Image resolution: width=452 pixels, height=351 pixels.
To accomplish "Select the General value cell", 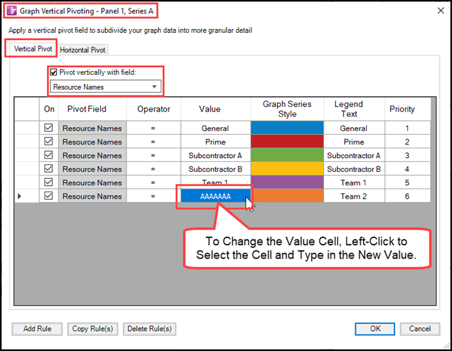I will (215, 128).
